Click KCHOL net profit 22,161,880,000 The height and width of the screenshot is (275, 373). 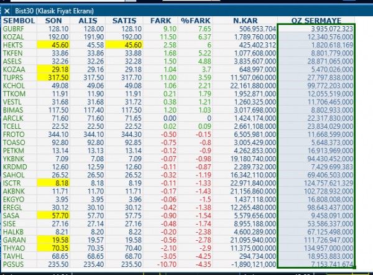pos(253,86)
